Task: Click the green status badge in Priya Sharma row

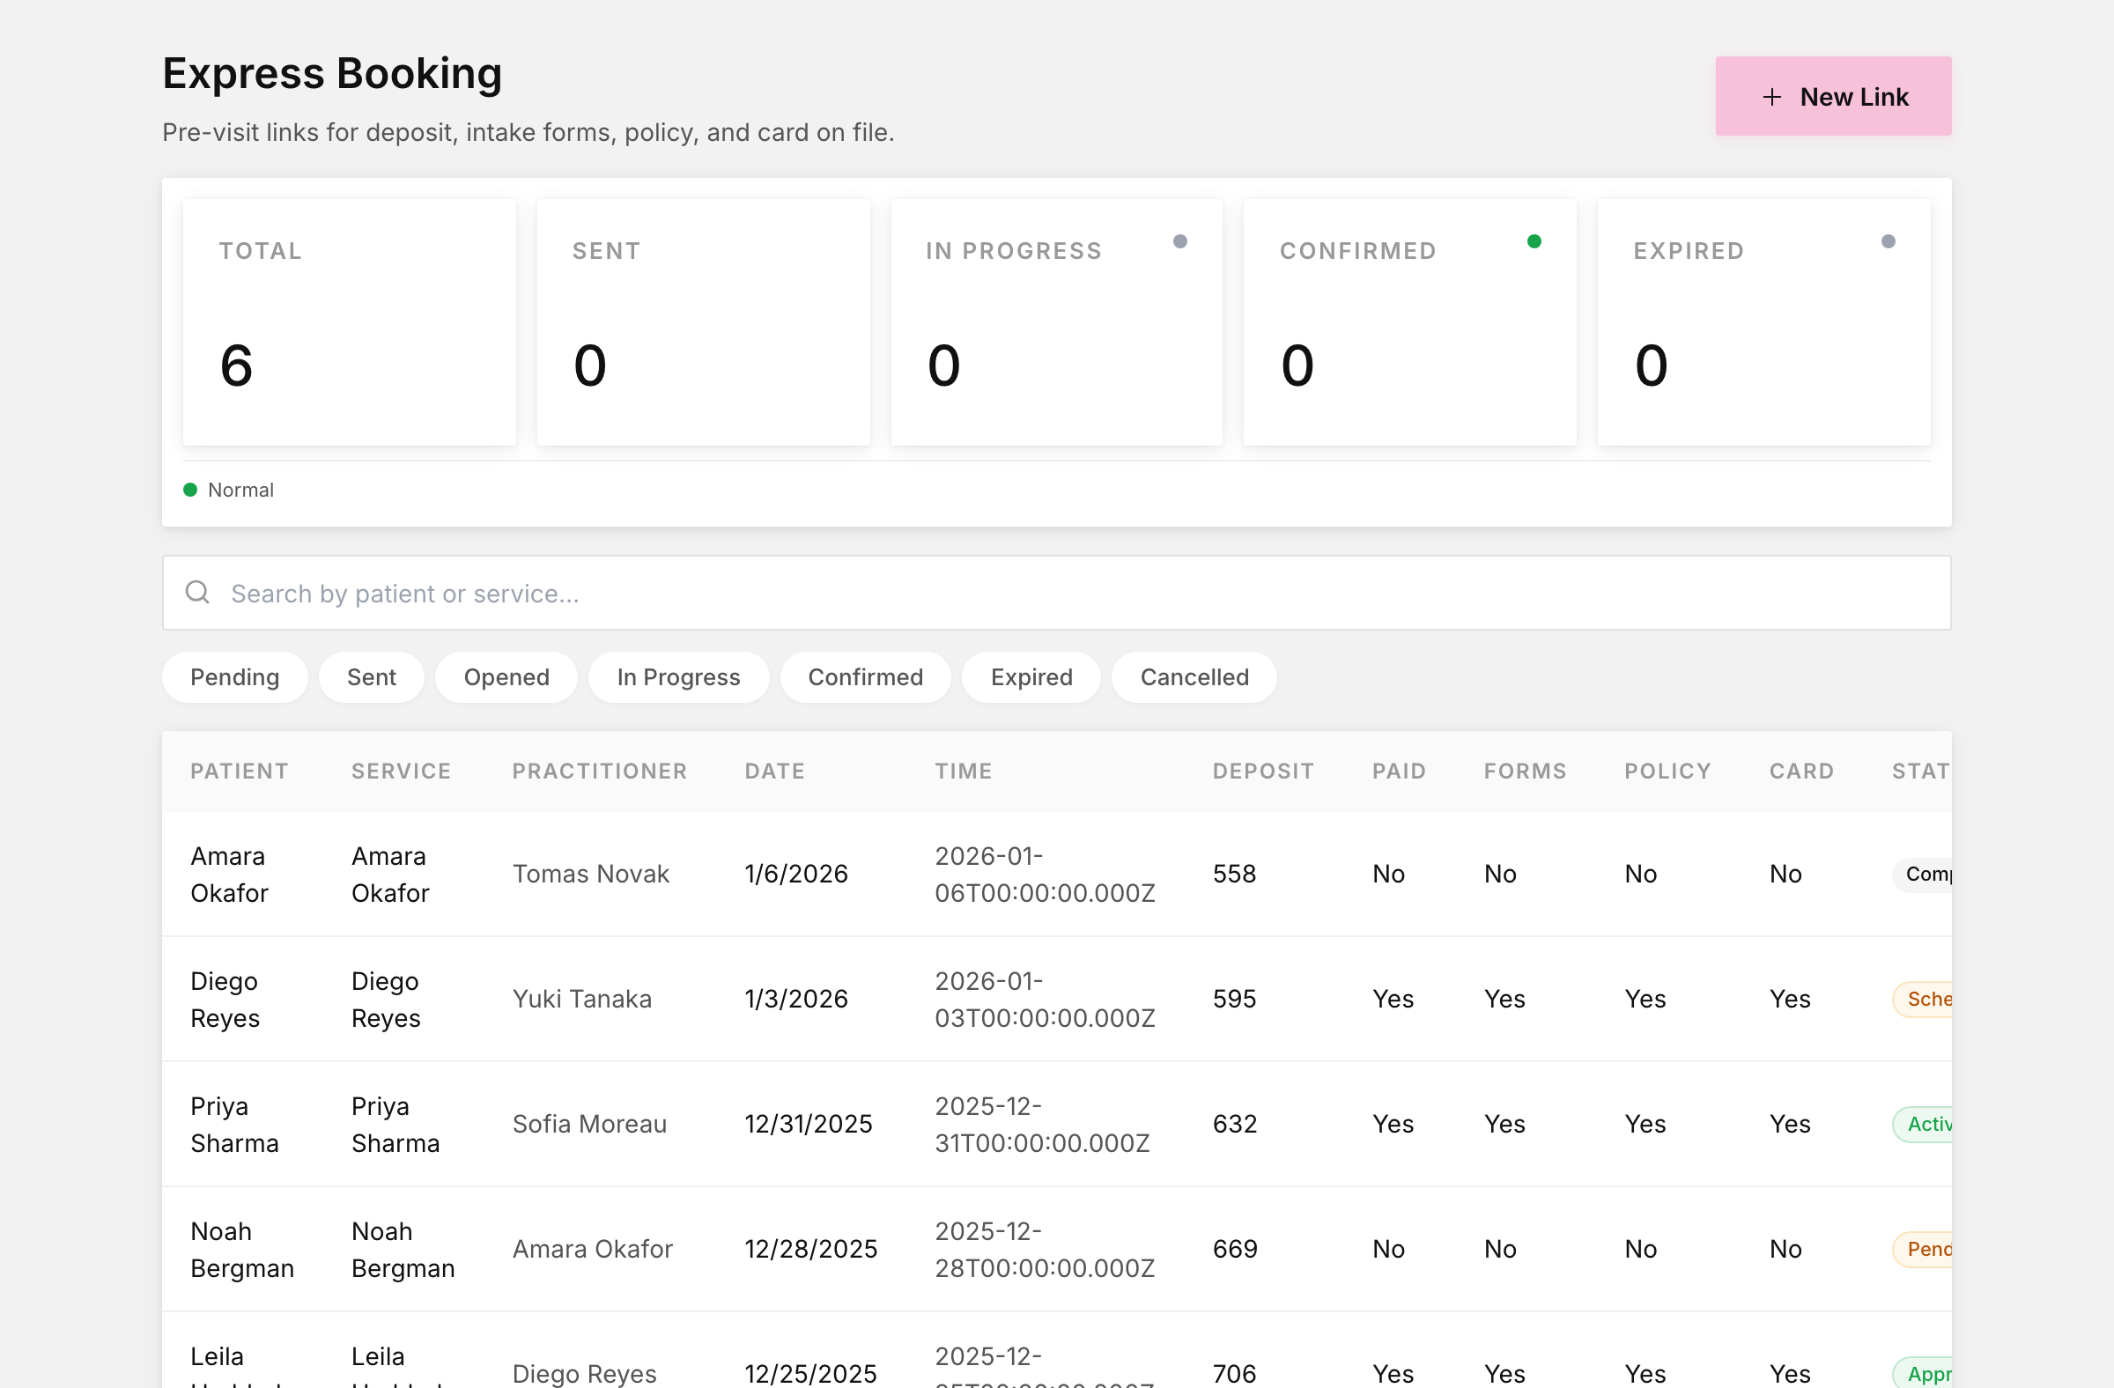Action: point(1923,1125)
